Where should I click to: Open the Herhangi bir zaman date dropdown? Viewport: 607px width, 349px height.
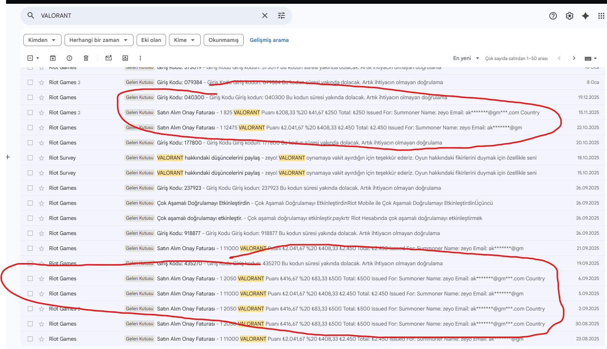click(x=99, y=40)
